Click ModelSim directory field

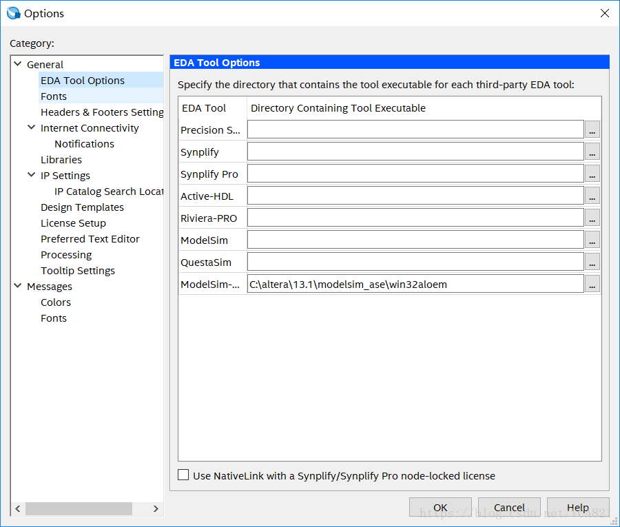pyautogui.click(x=415, y=240)
